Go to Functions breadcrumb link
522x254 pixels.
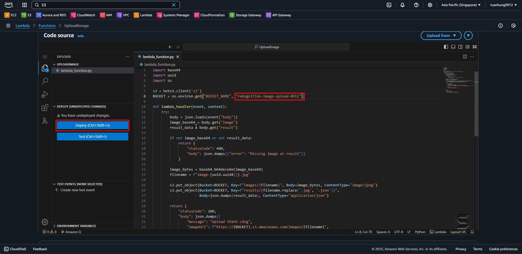point(47,26)
